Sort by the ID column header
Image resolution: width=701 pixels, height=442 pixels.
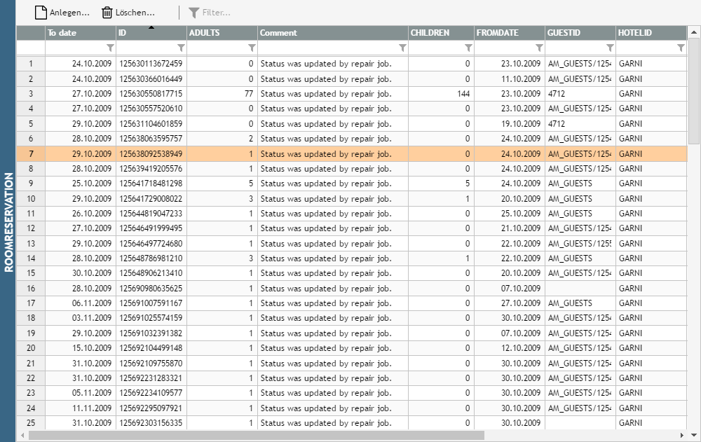coord(151,33)
